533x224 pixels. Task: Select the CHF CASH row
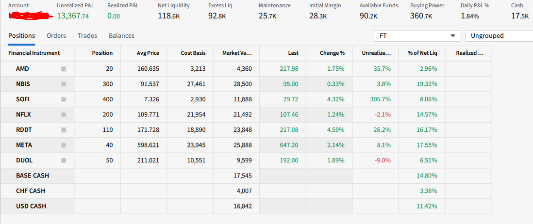[x=246, y=191]
